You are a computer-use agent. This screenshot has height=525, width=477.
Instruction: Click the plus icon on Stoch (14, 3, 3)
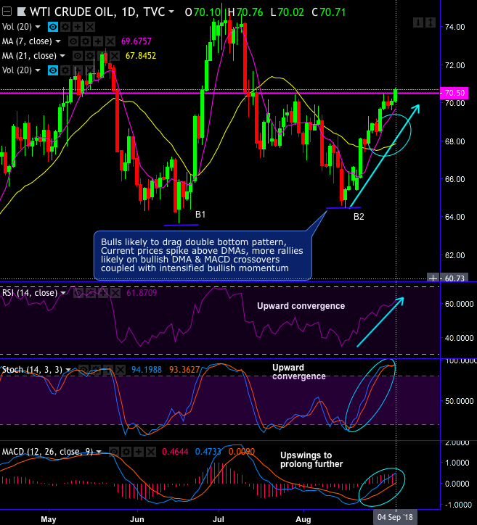coord(108,370)
